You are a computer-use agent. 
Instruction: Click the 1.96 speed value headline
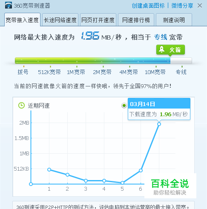pos(90,36)
